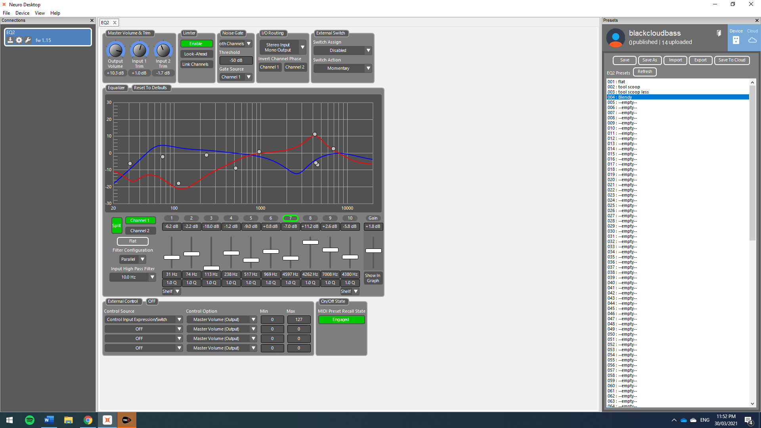Click the Gain slider handle
Image resolution: width=761 pixels, height=428 pixels.
coord(373,250)
